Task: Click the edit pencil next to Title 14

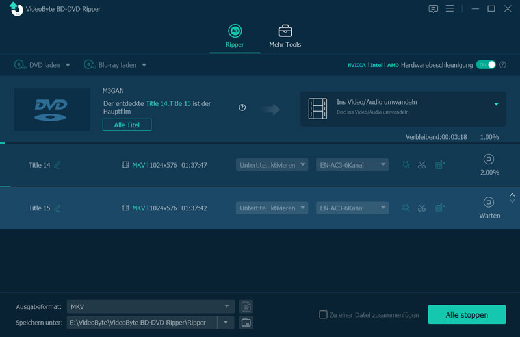Action: point(57,165)
